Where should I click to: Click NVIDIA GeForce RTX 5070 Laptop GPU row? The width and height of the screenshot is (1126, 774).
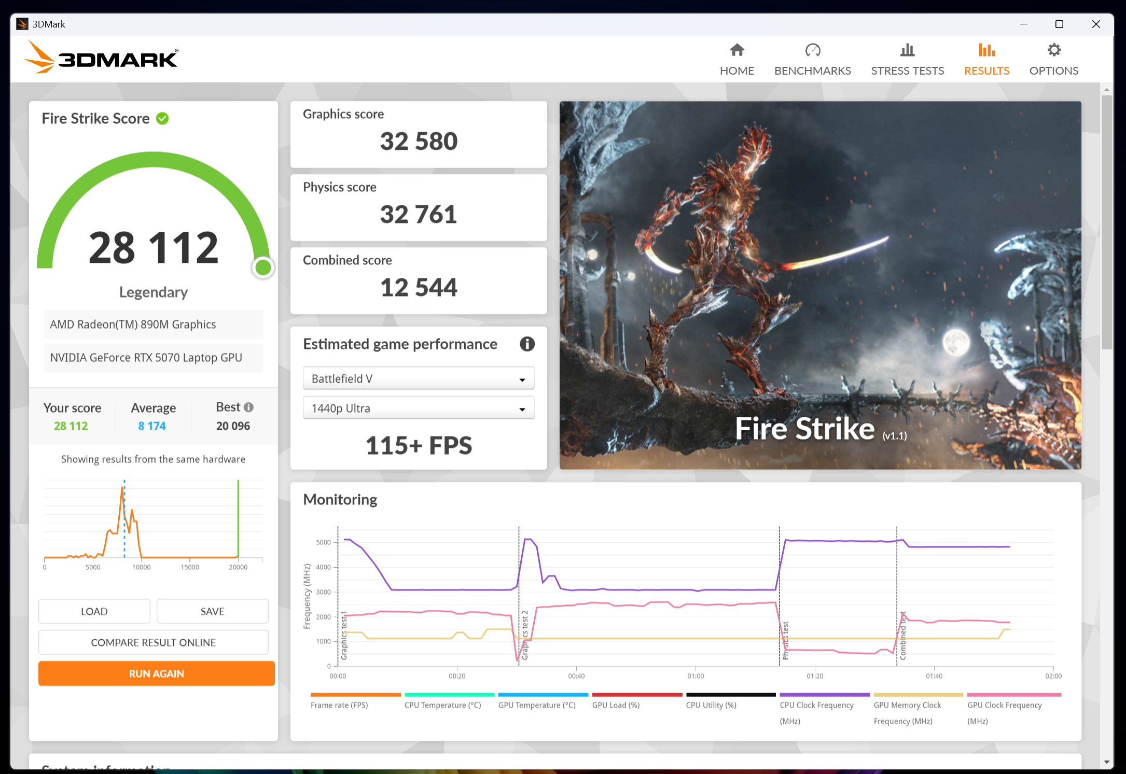pyautogui.click(x=153, y=358)
